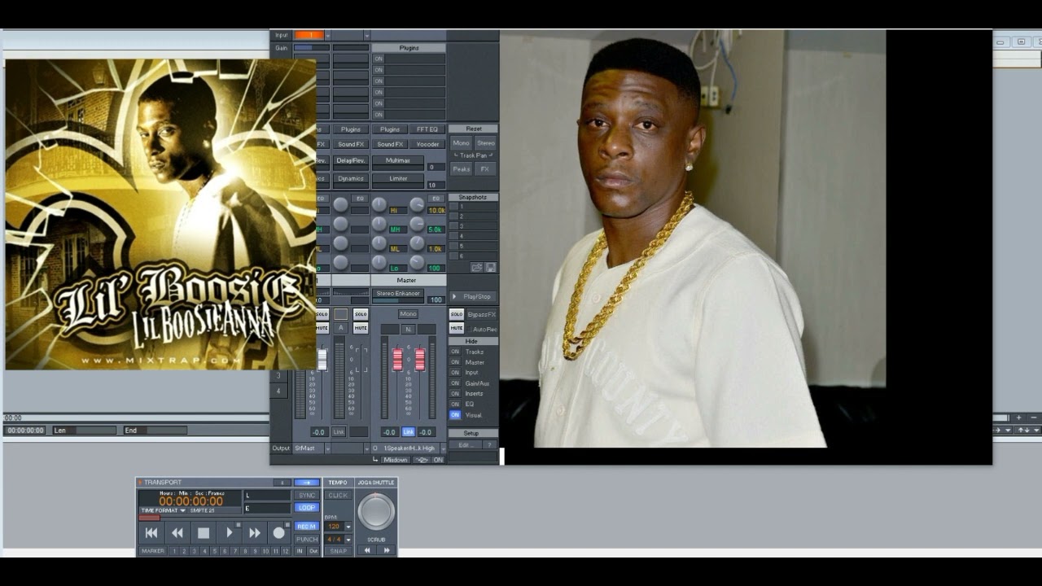Click the scrub-forward arrow under Jog & Shuttle
1042x586 pixels.
[x=386, y=551]
